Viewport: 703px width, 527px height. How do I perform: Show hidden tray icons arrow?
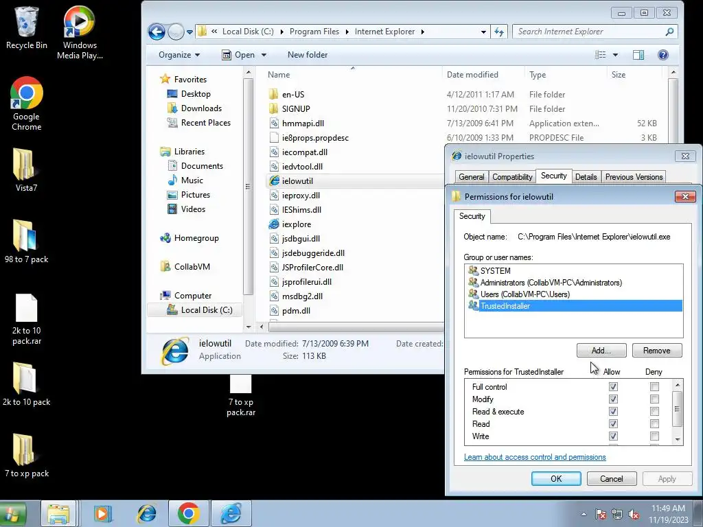pyautogui.click(x=584, y=514)
